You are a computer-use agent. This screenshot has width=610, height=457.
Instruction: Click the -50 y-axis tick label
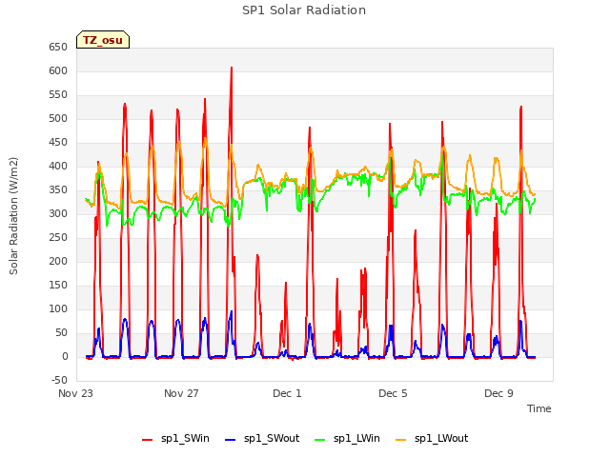[59, 380]
